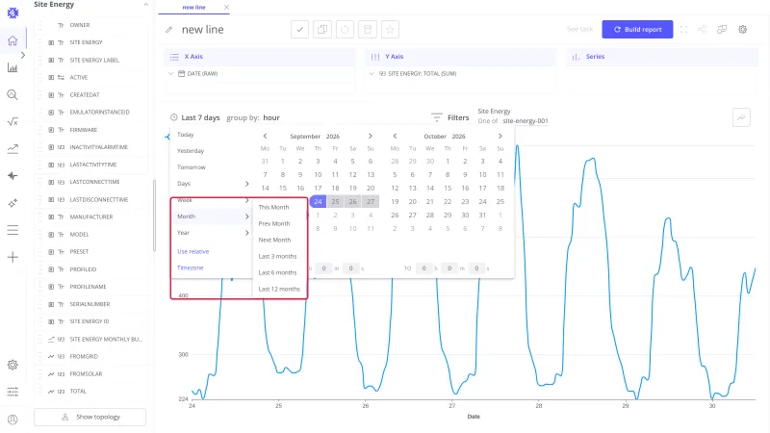The height and width of the screenshot is (433, 770).
Task: Select September 24 in the calendar
Action: pyautogui.click(x=318, y=201)
